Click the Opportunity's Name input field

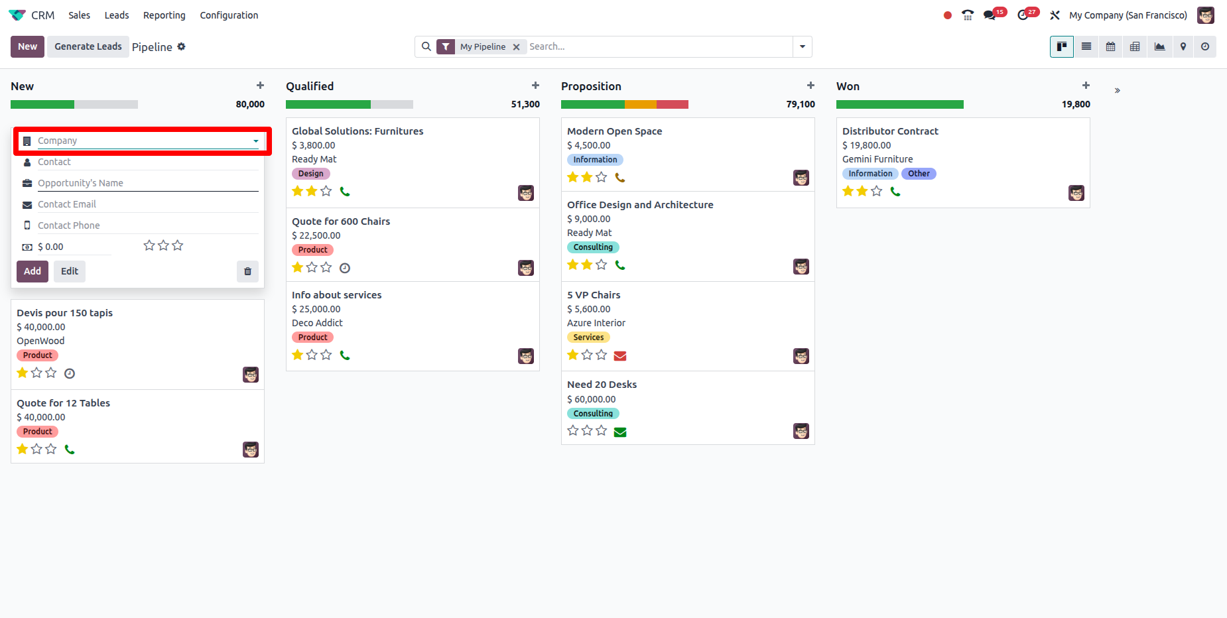pyautogui.click(x=147, y=183)
